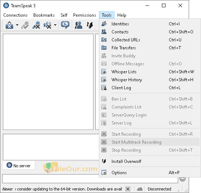201x193 pixels.
Task: Click the Client Log icon
Action: point(104,88)
